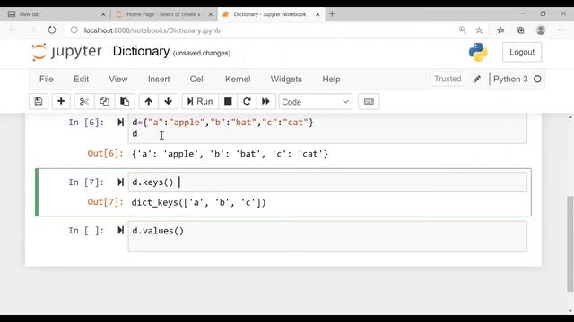Image resolution: width=574 pixels, height=322 pixels.
Task: Click the dict_keys output text
Action: (x=198, y=202)
